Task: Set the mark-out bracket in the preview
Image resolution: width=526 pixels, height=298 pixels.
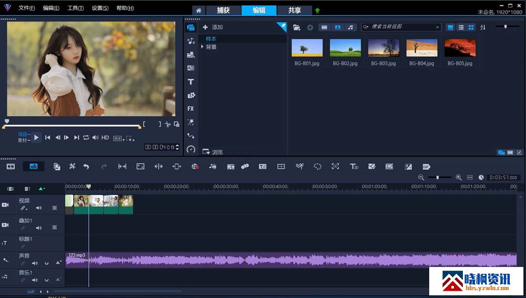Action: (x=160, y=124)
